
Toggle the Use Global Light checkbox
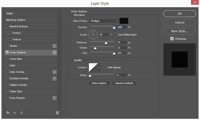(x=116, y=34)
